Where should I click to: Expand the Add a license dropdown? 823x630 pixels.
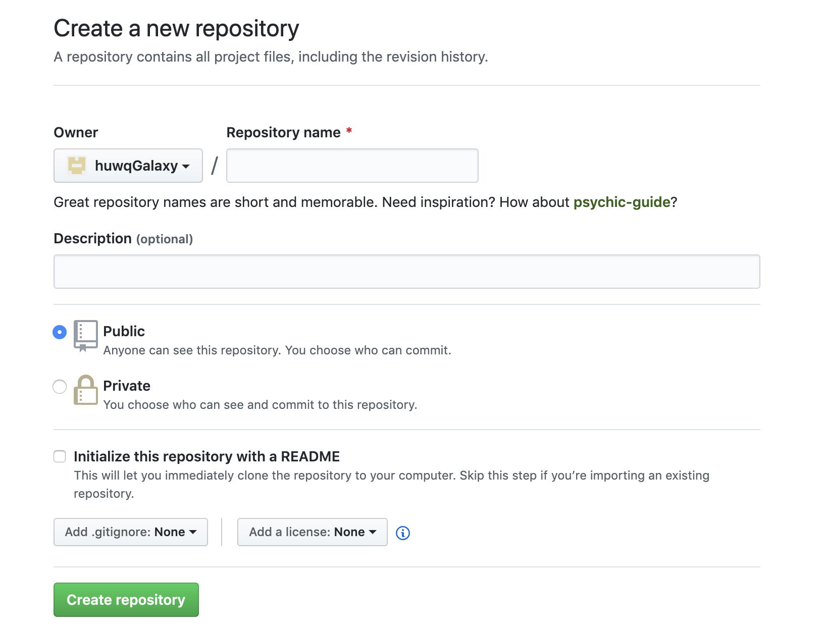click(312, 532)
